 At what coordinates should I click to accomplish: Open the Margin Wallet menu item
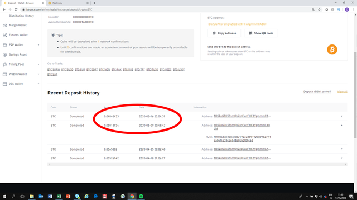(17, 26)
